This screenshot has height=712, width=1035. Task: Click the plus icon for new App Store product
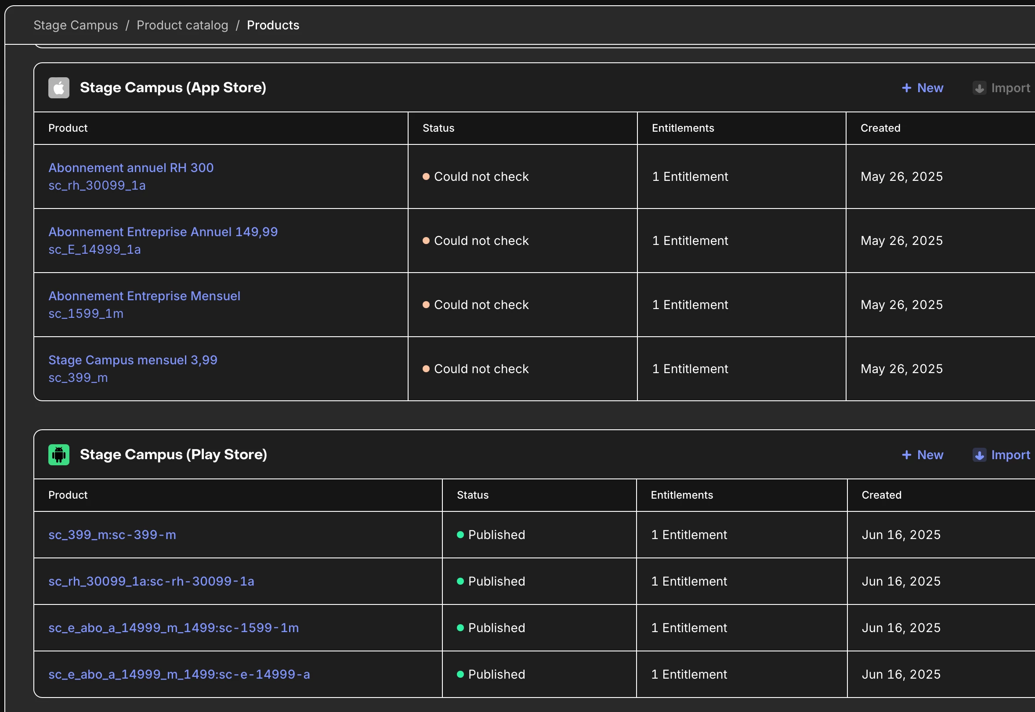pyautogui.click(x=906, y=88)
